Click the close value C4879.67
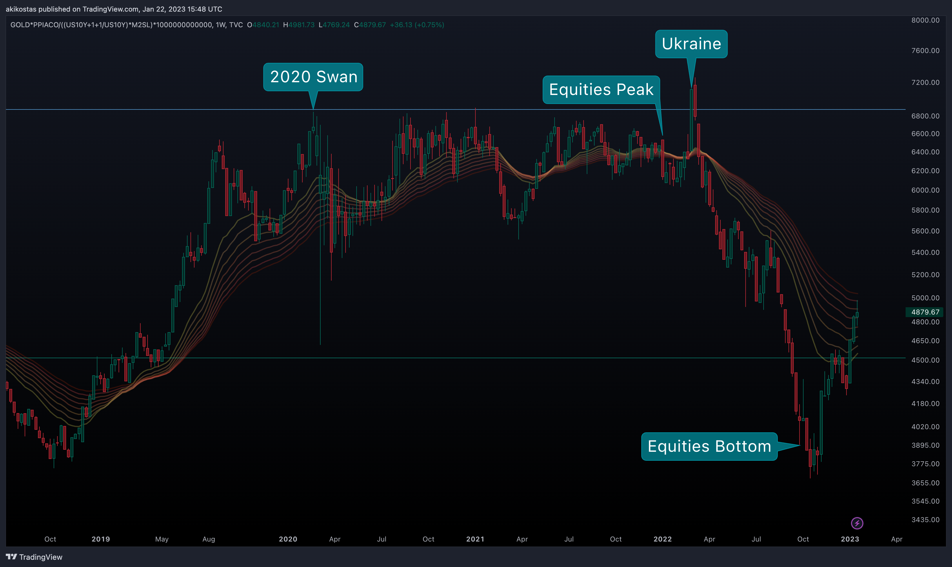Viewport: 952px width, 567px height. click(370, 25)
